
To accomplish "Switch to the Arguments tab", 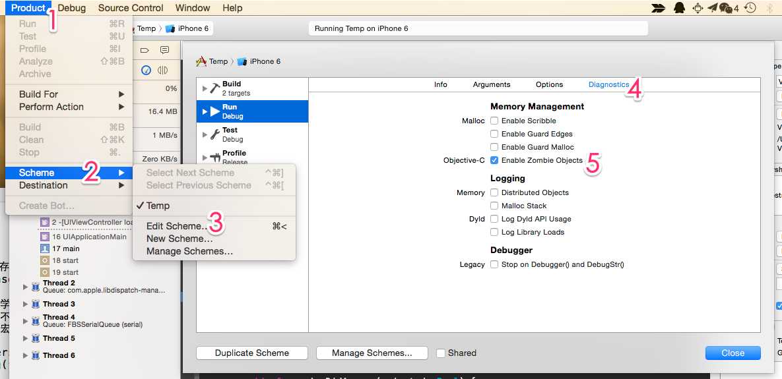I will (x=492, y=84).
